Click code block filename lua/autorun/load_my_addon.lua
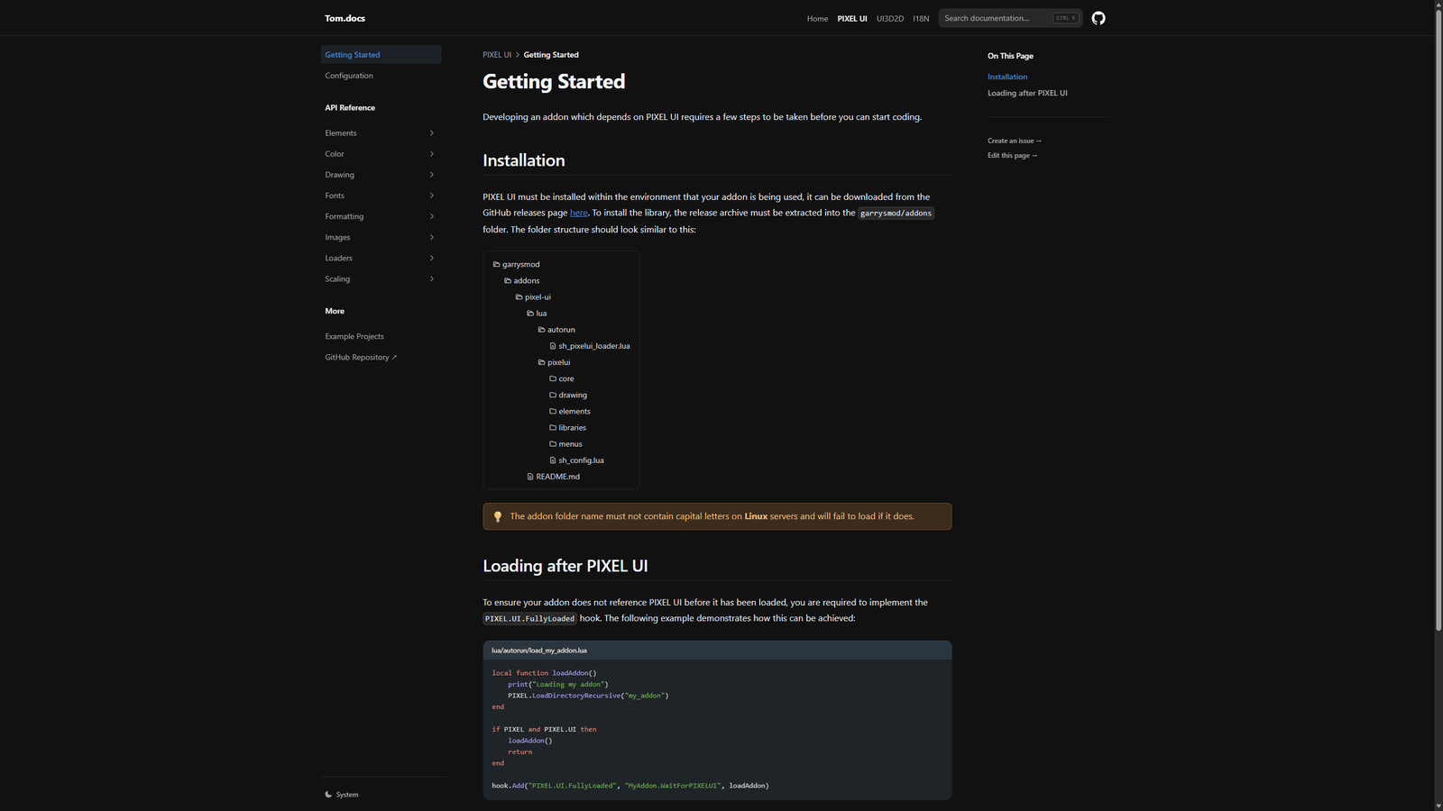Image resolution: width=1443 pixels, height=811 pixels. click(x=539, y=651)
